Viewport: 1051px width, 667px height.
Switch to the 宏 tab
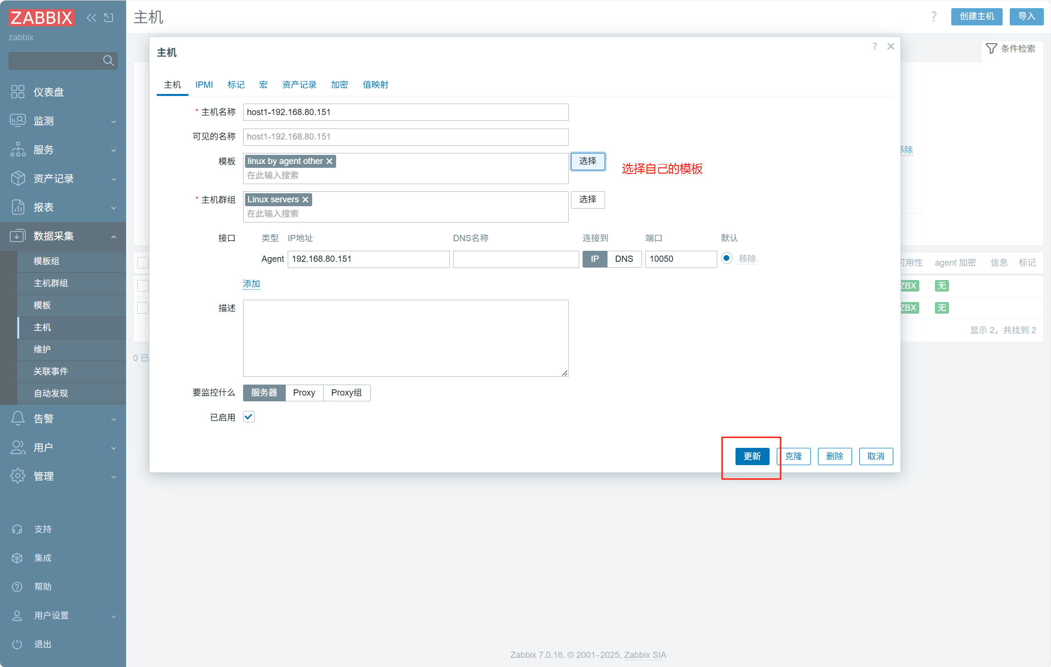263,85
